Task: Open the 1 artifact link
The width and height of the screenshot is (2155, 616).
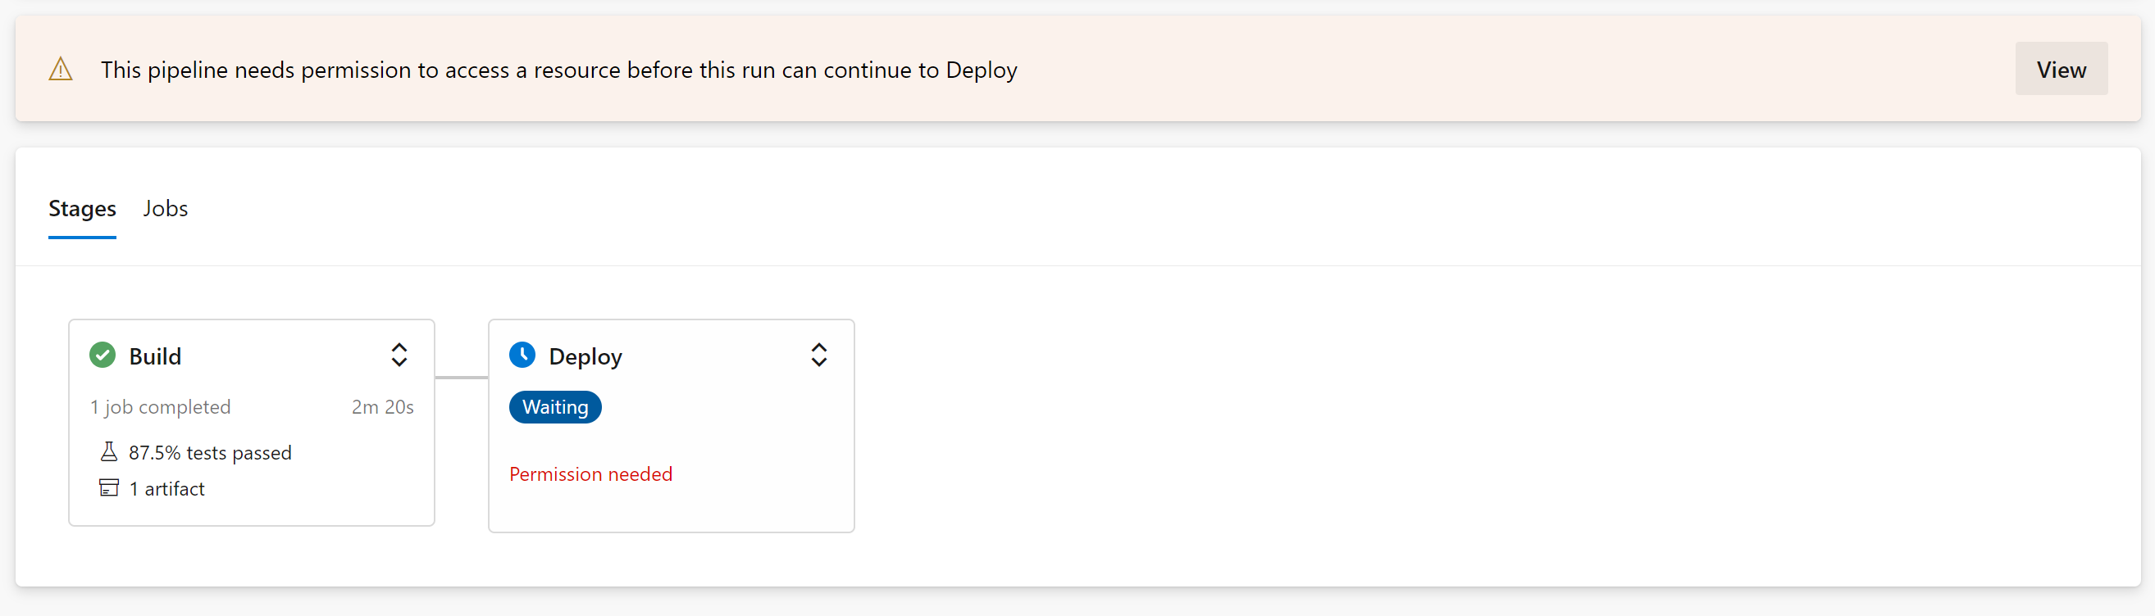Action: [x=166, y=488]
